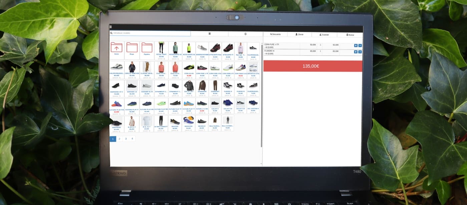467x205 pixels.
Task: Open the hamburger menu icon
Action: click(x=111, y=27)
